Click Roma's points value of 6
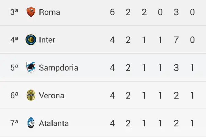This screenshot has width=206, height=137. click(x=112, y=12)
